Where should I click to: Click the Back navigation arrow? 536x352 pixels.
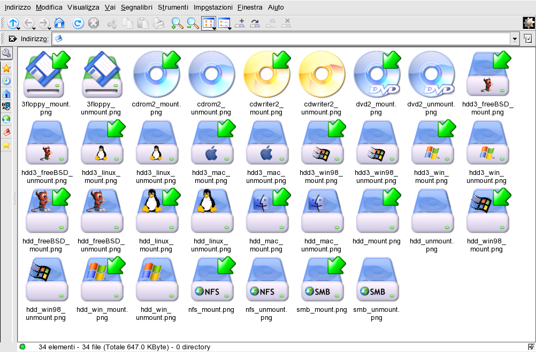pyautogui.click(x=28, y=23)
